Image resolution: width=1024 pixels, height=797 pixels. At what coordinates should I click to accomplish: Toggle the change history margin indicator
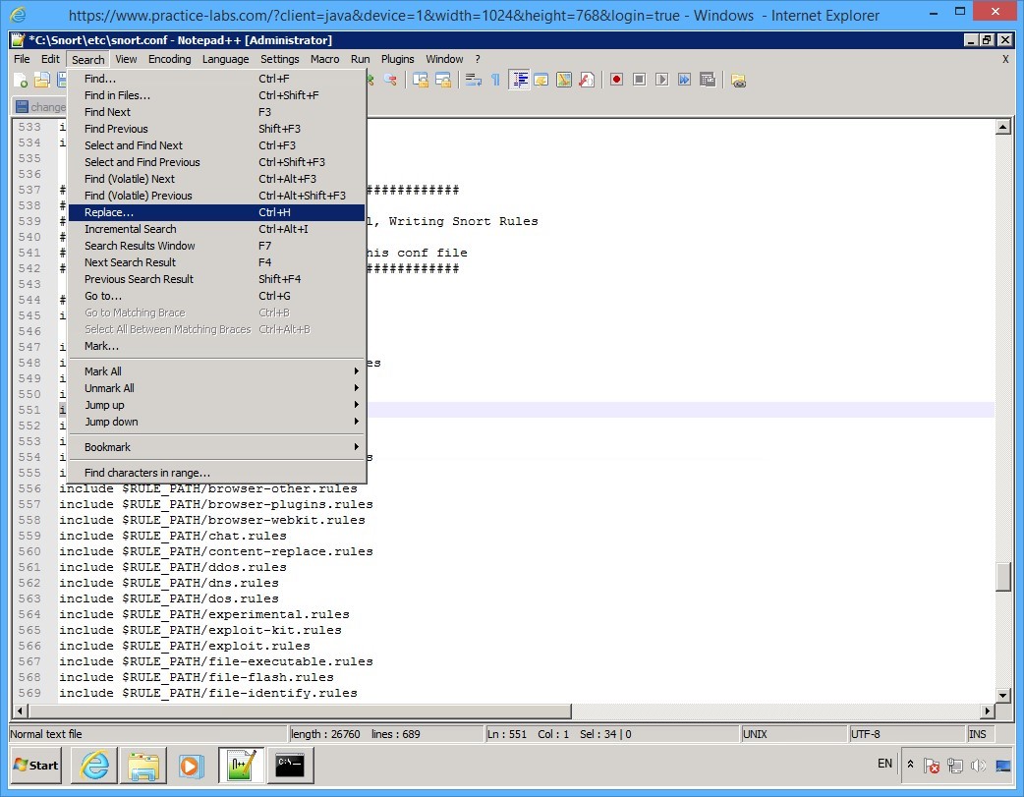(x=41, y=106)
